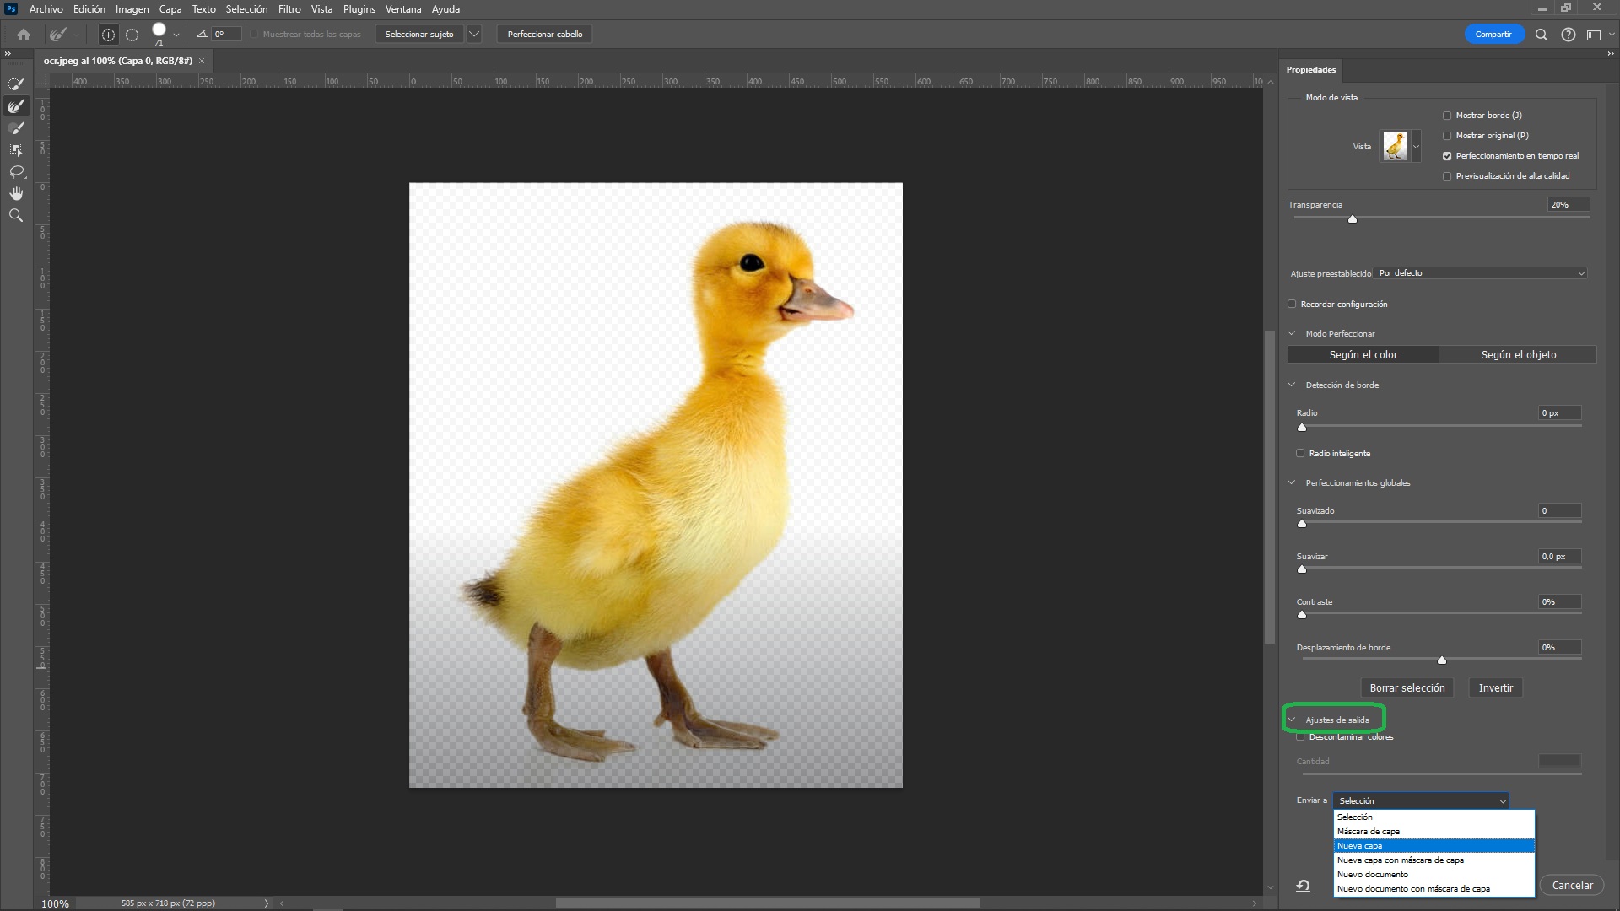Open the Vista thumbnail dropdown
Image resolution: width=1620 pixels, height=911 pixels.
[x=1416, y=147]
